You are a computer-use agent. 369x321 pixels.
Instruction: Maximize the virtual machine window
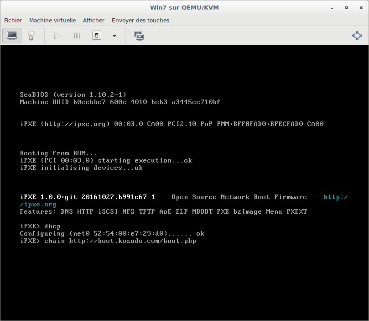coord(346,7)
